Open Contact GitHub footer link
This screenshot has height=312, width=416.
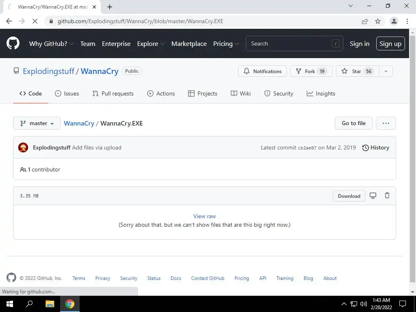coord(208,278)
